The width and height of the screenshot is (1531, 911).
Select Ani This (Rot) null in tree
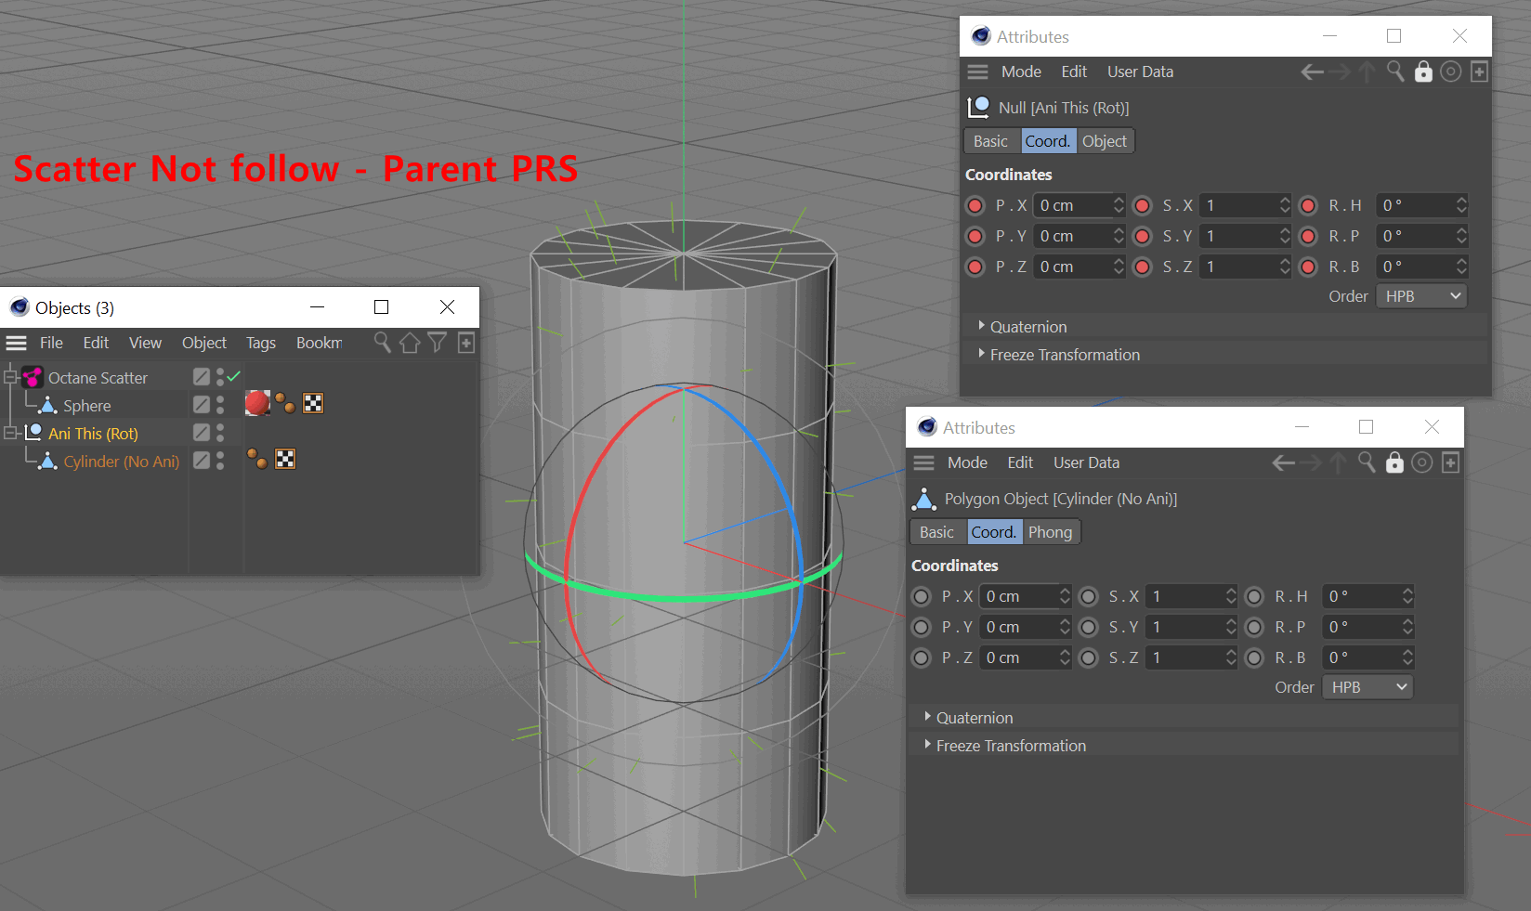(93, 434)
